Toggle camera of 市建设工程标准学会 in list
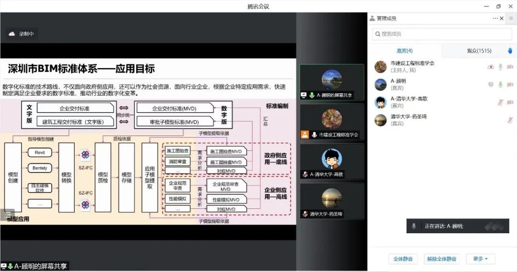 tap(510, 67)
